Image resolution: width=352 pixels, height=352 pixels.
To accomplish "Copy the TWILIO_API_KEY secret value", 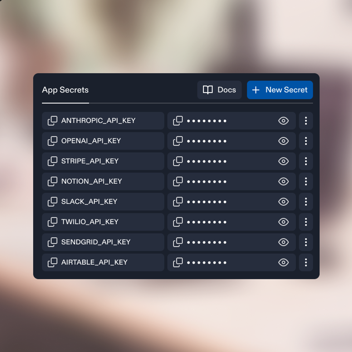I will pos(178,222).
